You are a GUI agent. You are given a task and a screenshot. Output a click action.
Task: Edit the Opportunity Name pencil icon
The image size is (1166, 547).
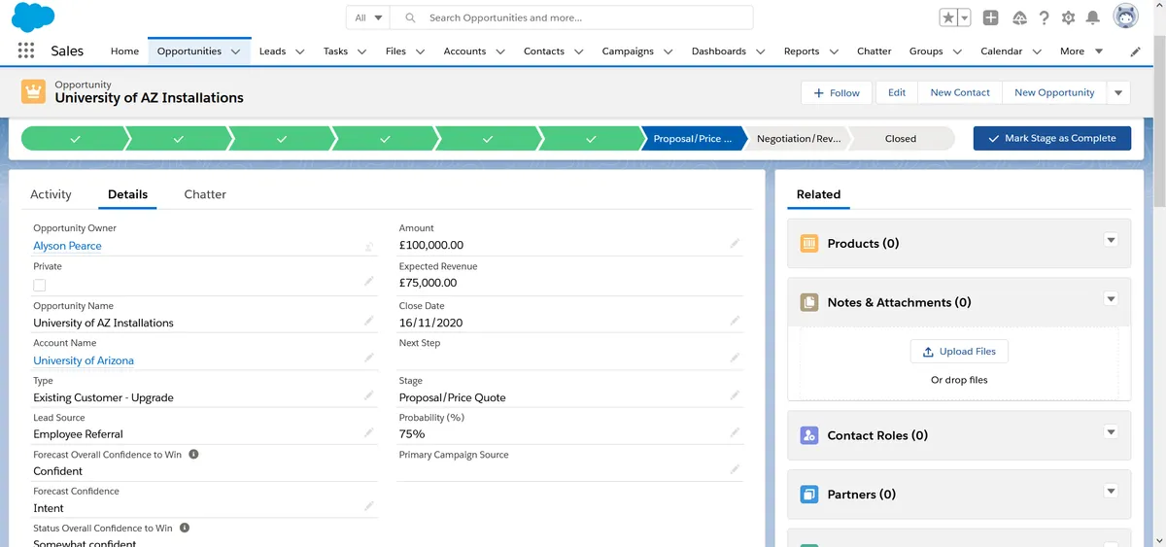point(369,321)
